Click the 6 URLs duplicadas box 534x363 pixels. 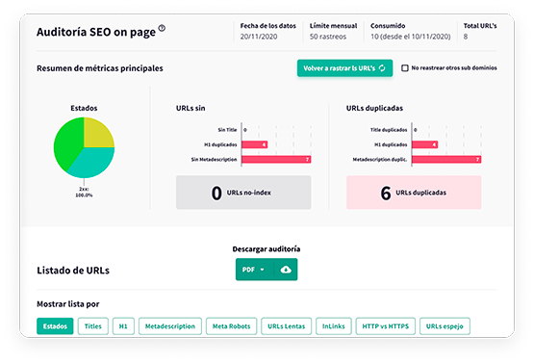414,193
